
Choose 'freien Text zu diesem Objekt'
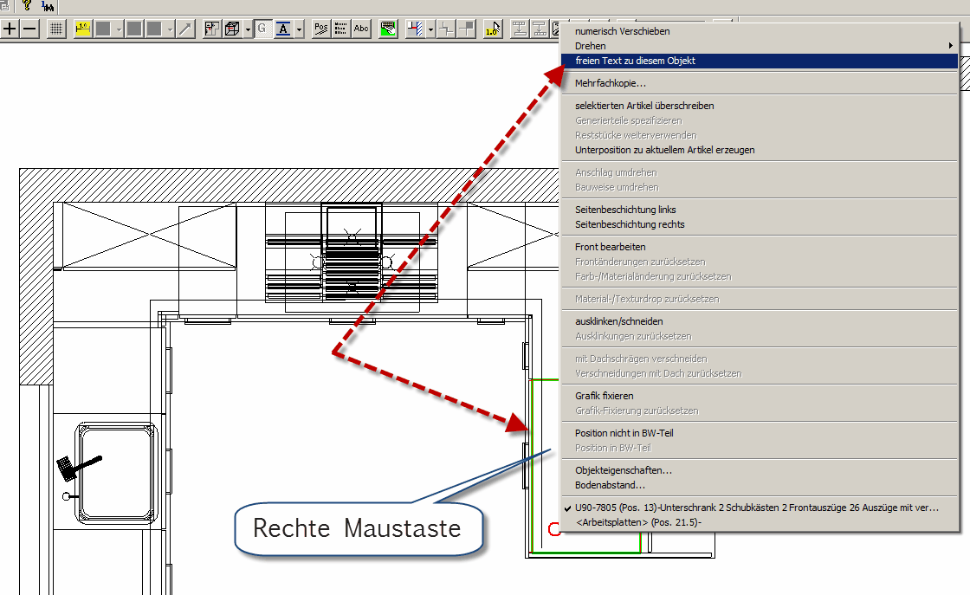635,61
